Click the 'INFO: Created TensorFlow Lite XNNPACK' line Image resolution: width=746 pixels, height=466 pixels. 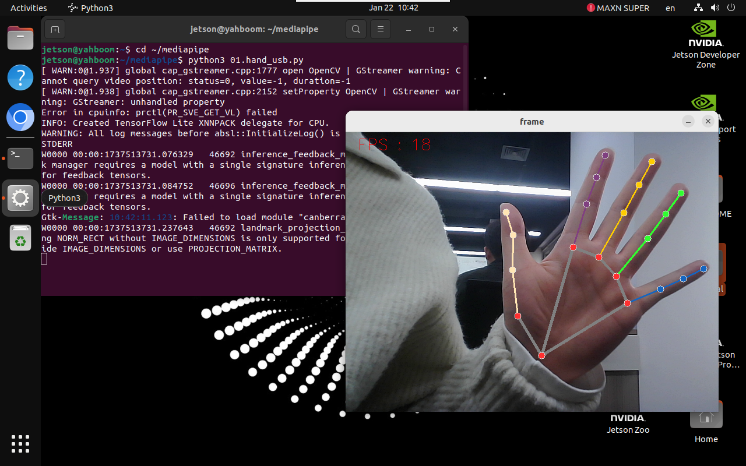click(185, 123)
